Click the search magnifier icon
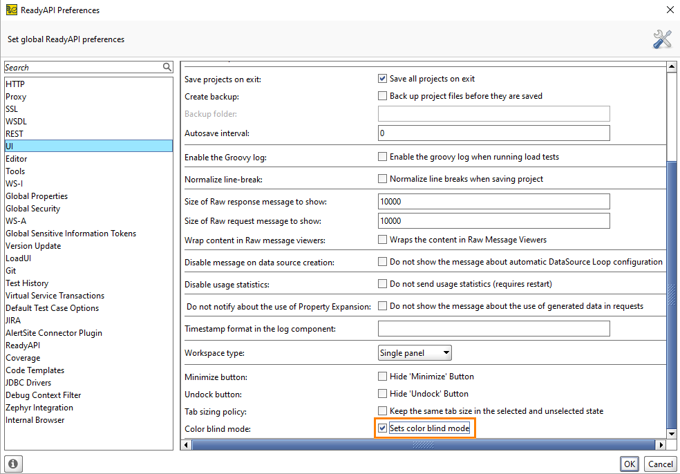Image resolution: width=680 pixels, height=474 pixels. tap(167, 67)
